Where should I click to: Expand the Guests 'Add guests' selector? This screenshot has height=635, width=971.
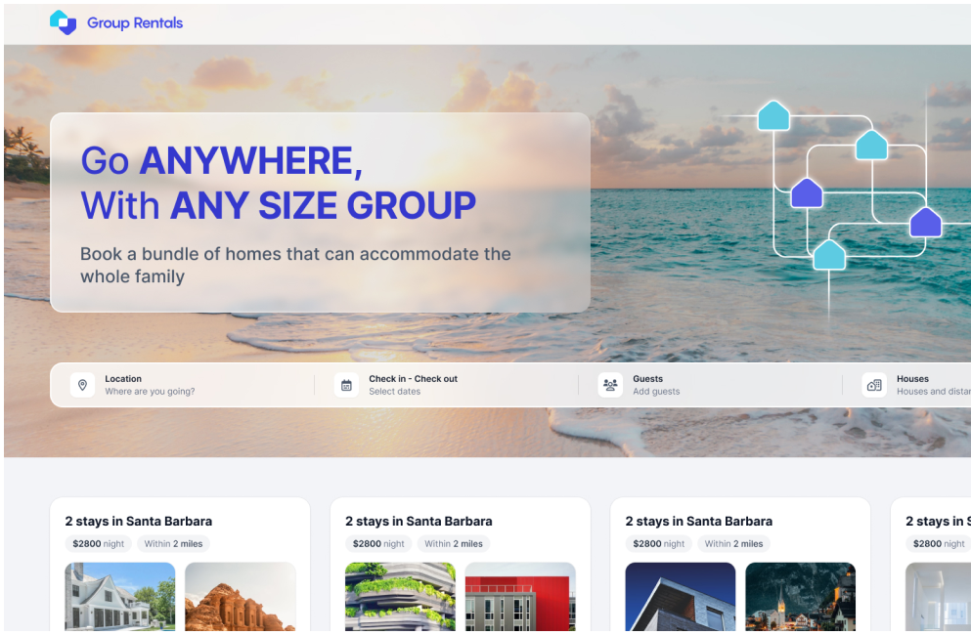[x=710, y=385]
